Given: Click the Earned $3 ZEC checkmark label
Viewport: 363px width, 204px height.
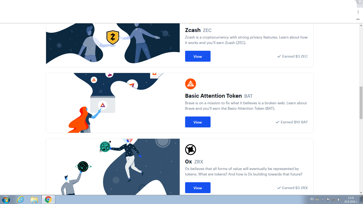Looking at the screenshot, I should point(292,56).
